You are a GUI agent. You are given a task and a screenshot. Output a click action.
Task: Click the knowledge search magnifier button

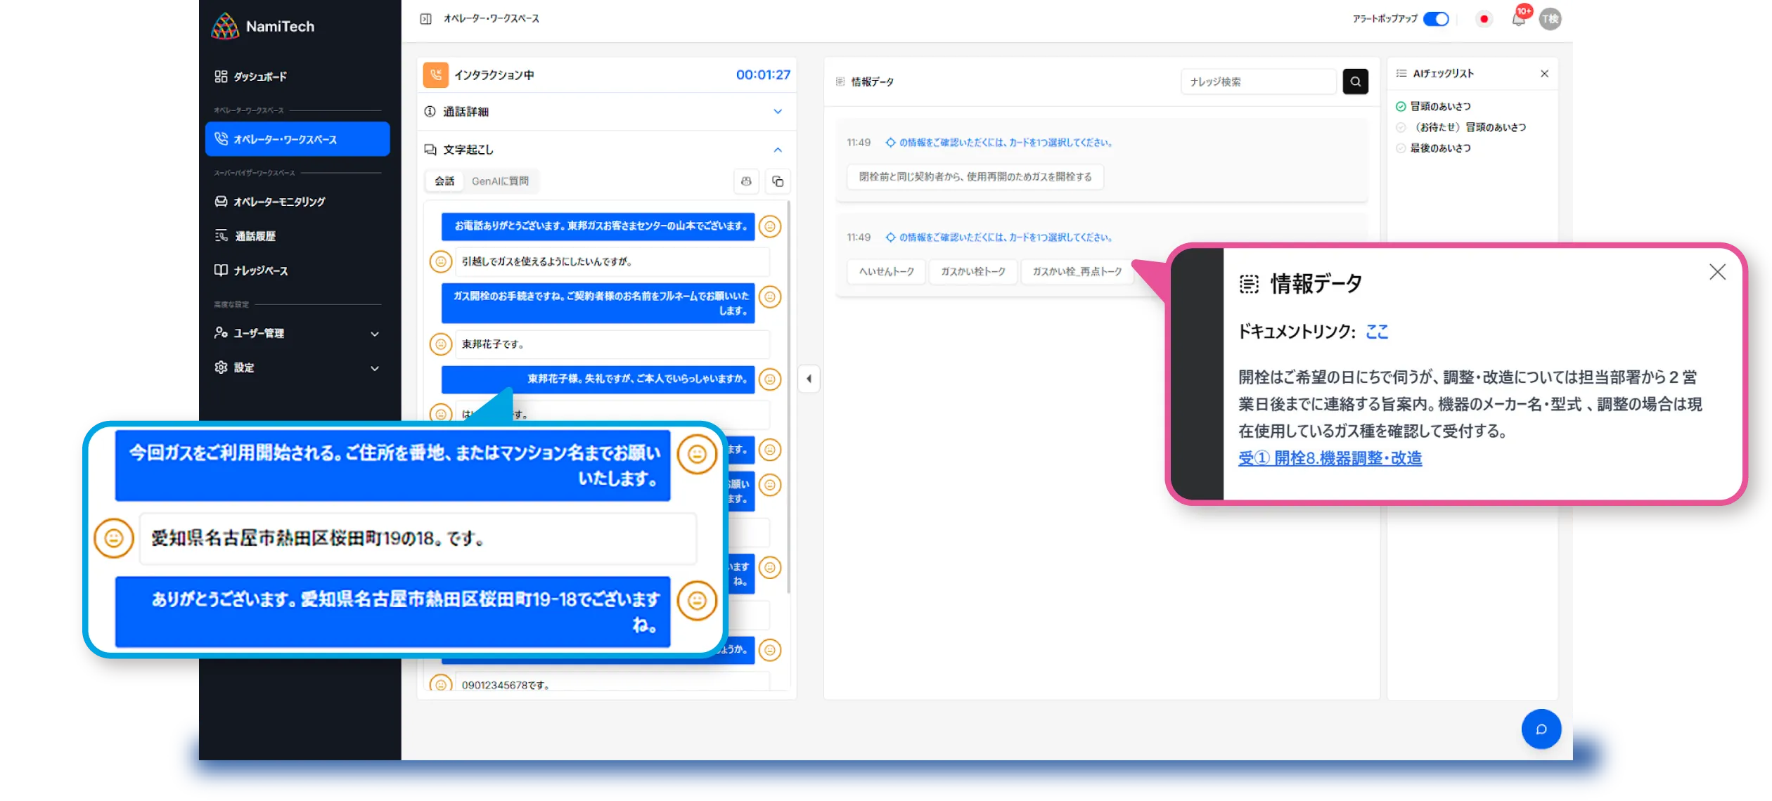1355,82
